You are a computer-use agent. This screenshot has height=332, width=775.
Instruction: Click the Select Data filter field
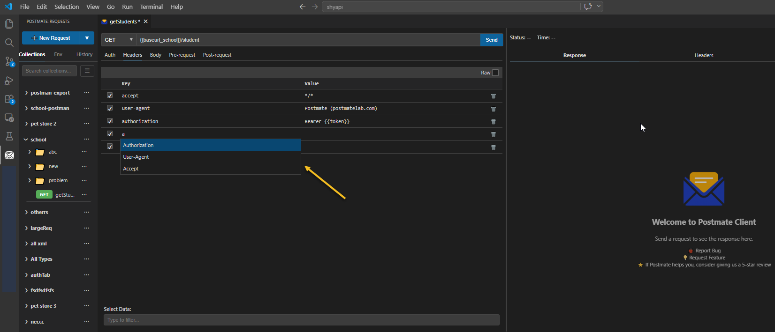click(302, 320)
